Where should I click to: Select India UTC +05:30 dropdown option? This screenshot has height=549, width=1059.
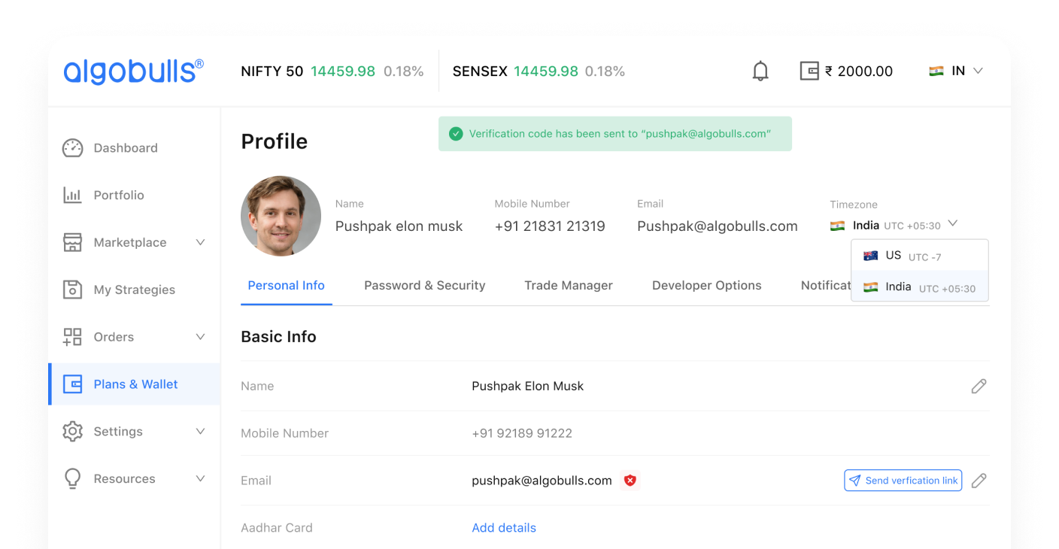click(x=919, y=287)
